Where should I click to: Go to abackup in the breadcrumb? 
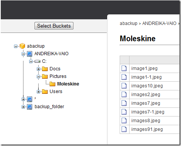coord(128,23)
